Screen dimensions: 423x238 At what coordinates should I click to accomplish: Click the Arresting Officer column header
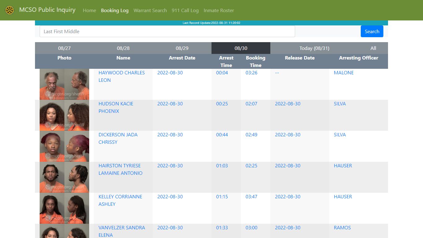coord(359,58)
